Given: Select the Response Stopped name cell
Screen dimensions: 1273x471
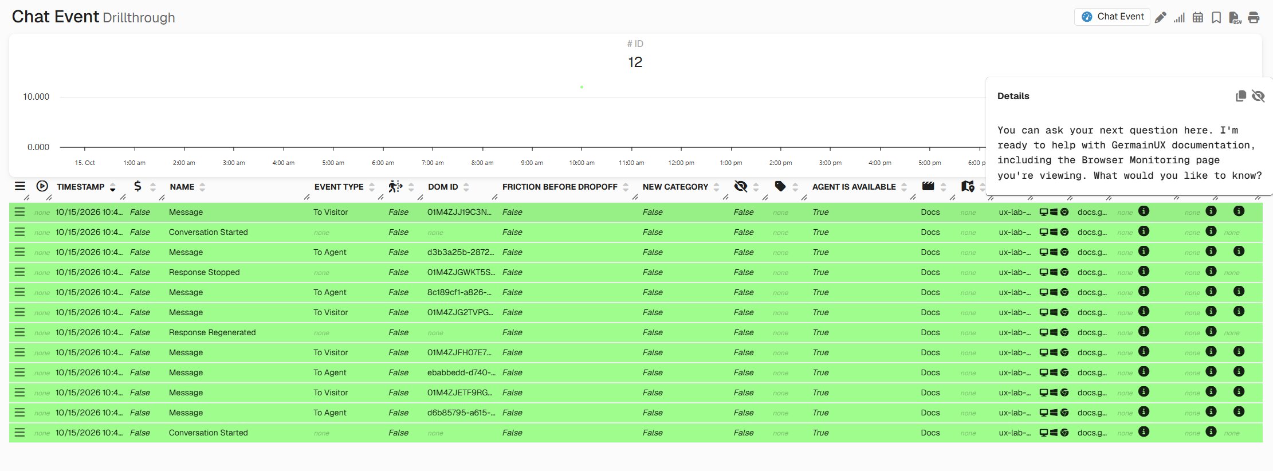Looking at the screenshot, I should click(x=204, y=272).
